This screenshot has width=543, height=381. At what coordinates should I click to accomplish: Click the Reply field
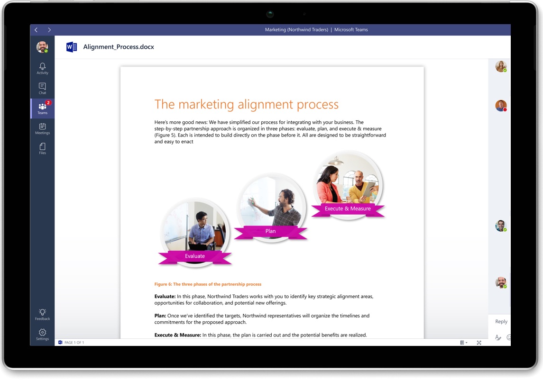(501, 321)
